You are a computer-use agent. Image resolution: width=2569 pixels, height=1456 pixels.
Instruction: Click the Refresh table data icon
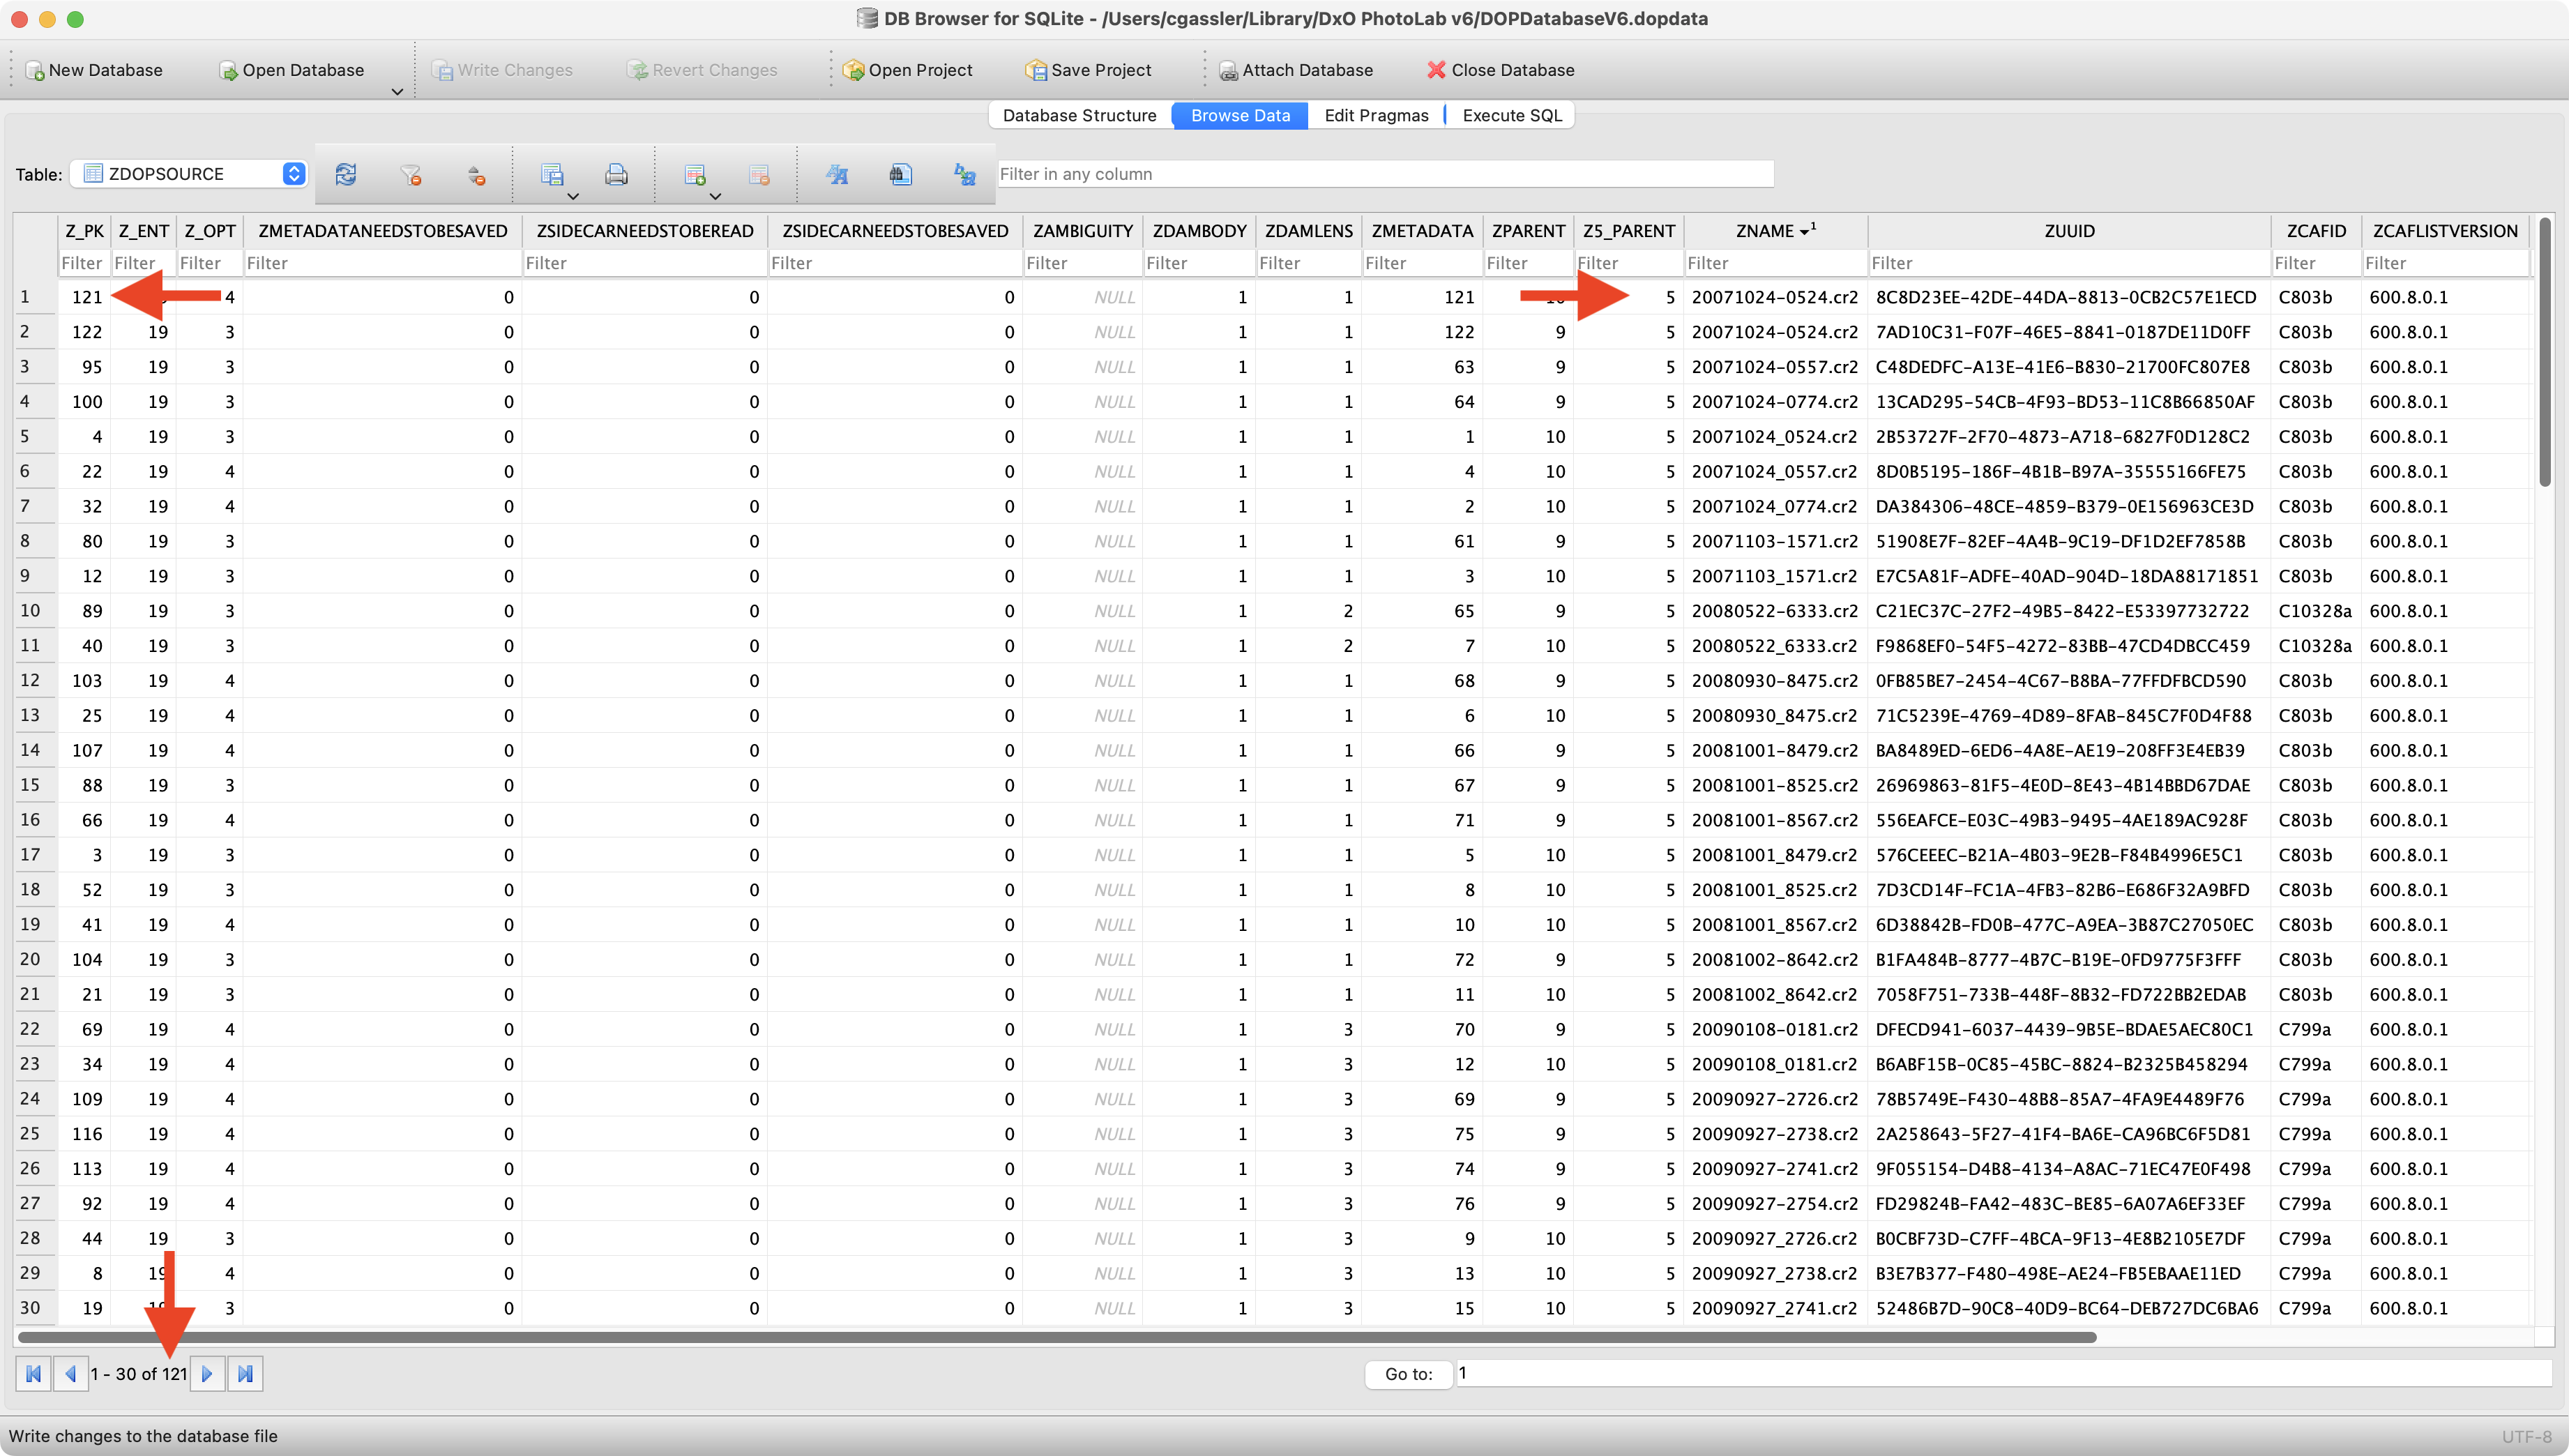[x=346, y=175]
